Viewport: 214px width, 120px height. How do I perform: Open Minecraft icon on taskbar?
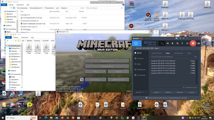click(x=144, y=118)
